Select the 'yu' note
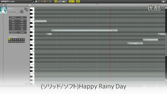Screen dimensions: 167x94 point(133,43)
